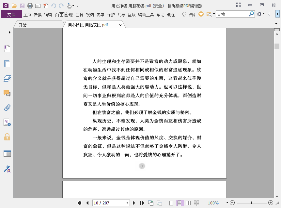Screen dimensions: 281x208
Task: Open the folder search dropdown arrow
Action: click(x=214, y=14)
